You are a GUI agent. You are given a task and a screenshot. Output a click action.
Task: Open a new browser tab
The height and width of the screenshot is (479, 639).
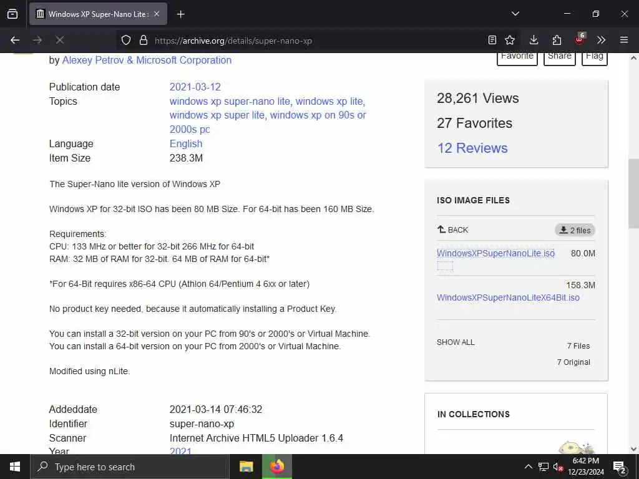(x=180, y=14)
